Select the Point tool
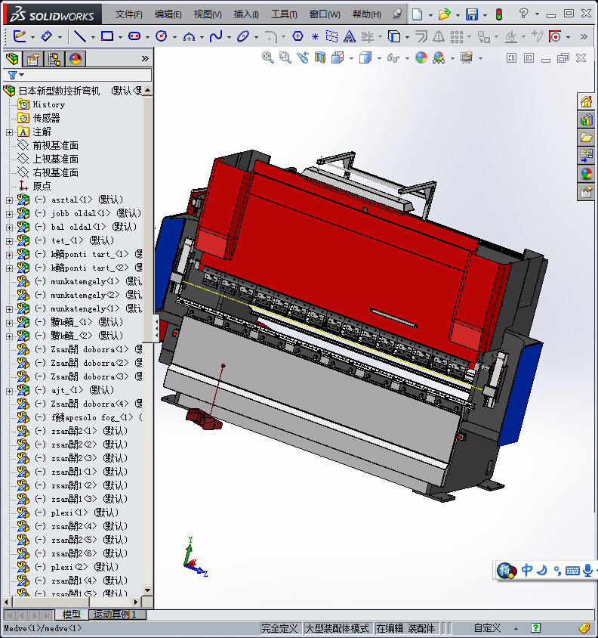The image size is (598, 638). click(x=315, y=36)
